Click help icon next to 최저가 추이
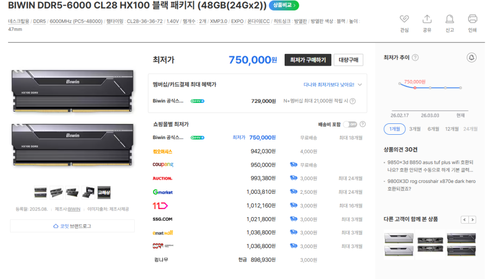 click(x=415, y=58)
